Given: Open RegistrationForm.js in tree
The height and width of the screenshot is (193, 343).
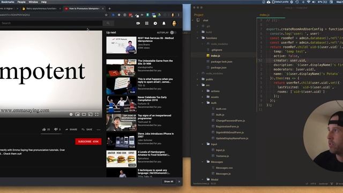Looking at the screenshot, I should (227, 127).
